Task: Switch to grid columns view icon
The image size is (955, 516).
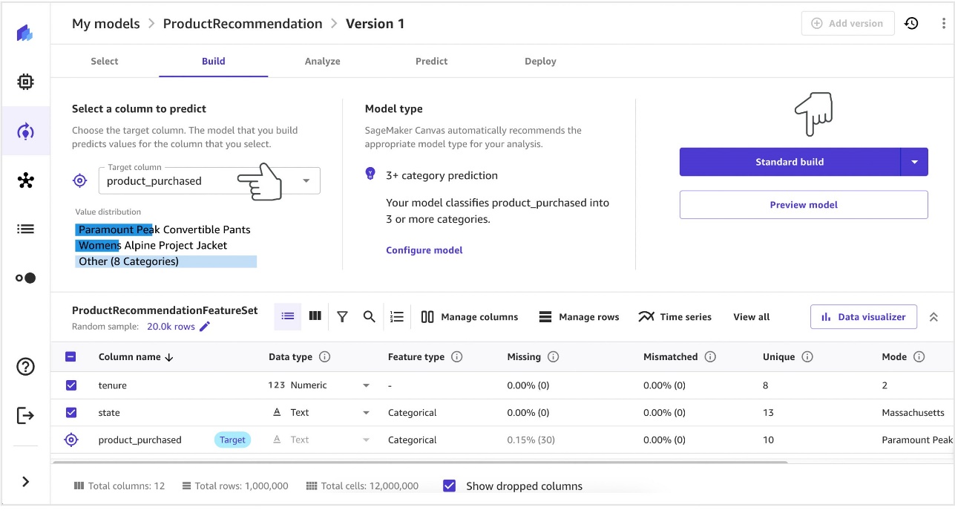Action: [x=315, y=316]
